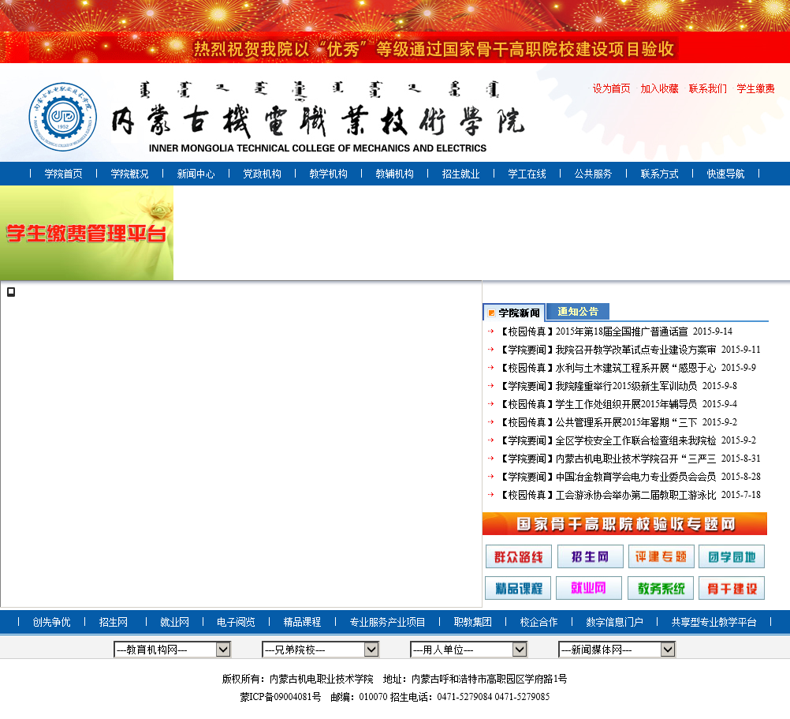Screen dimensions: 790x719
Task: Expand the 兄弟院校 dropdown
Action: click(x=320, y=650)
